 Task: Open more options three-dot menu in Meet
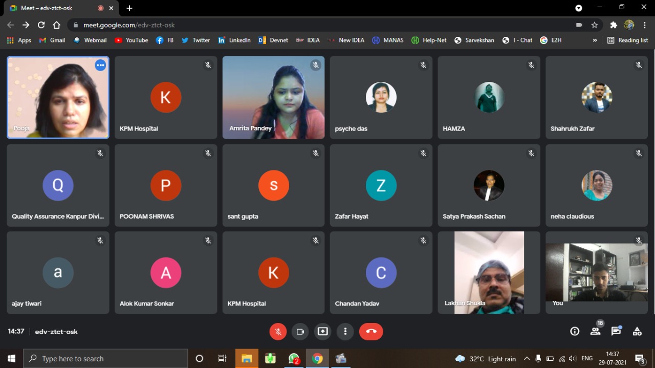coord(345,332)
